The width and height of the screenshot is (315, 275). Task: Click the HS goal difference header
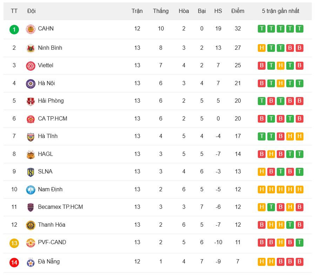point(218,11)
